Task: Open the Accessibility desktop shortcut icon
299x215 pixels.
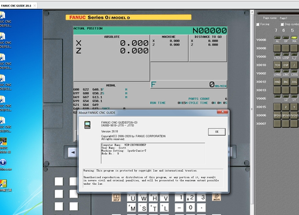Action: click(x=3, y=162)
